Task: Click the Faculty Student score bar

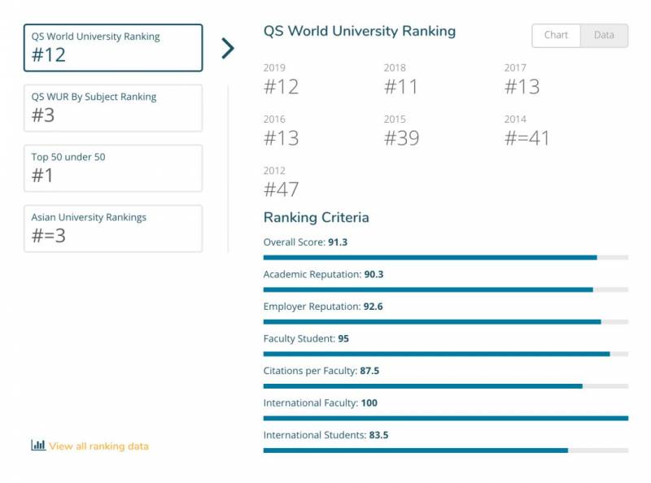Action: (x=445, y=354)
